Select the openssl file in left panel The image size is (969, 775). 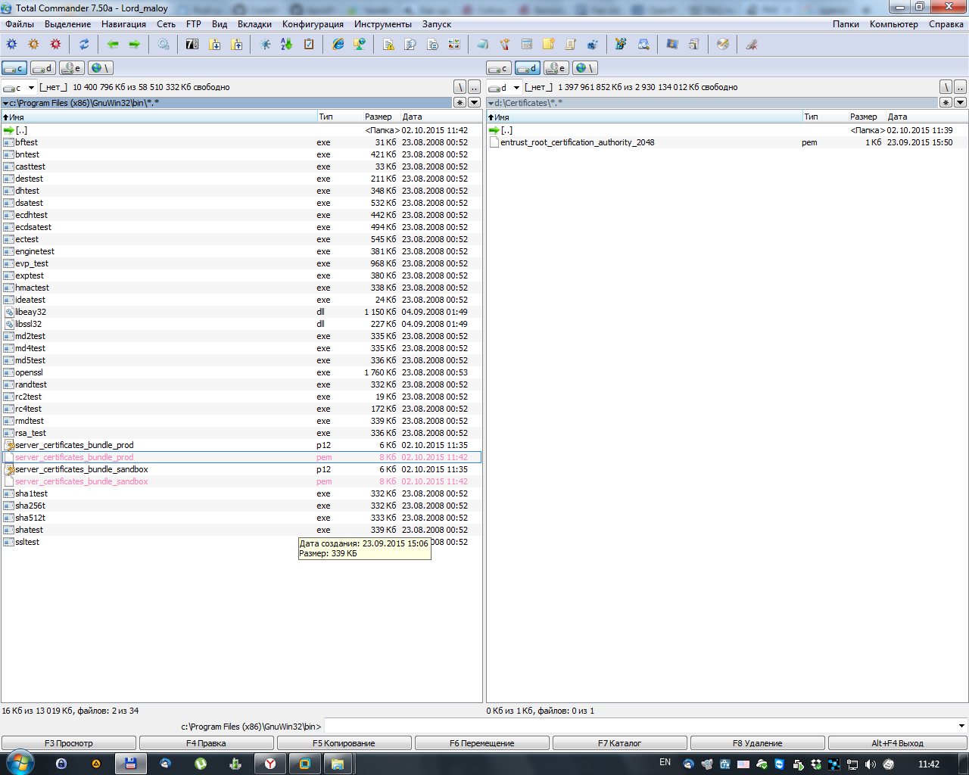[x=30, y=372]
